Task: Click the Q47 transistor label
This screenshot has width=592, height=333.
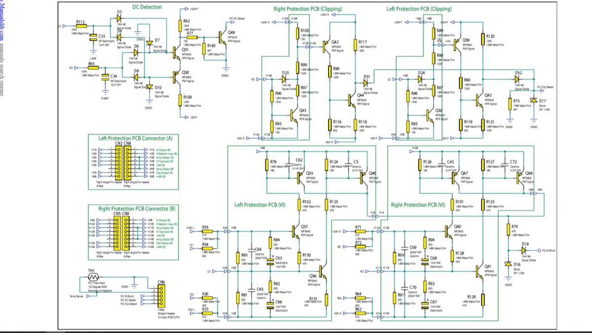Action: pos(464,173)
